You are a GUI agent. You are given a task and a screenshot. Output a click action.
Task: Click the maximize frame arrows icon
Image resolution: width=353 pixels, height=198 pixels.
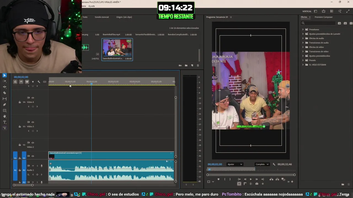(348, 11)
